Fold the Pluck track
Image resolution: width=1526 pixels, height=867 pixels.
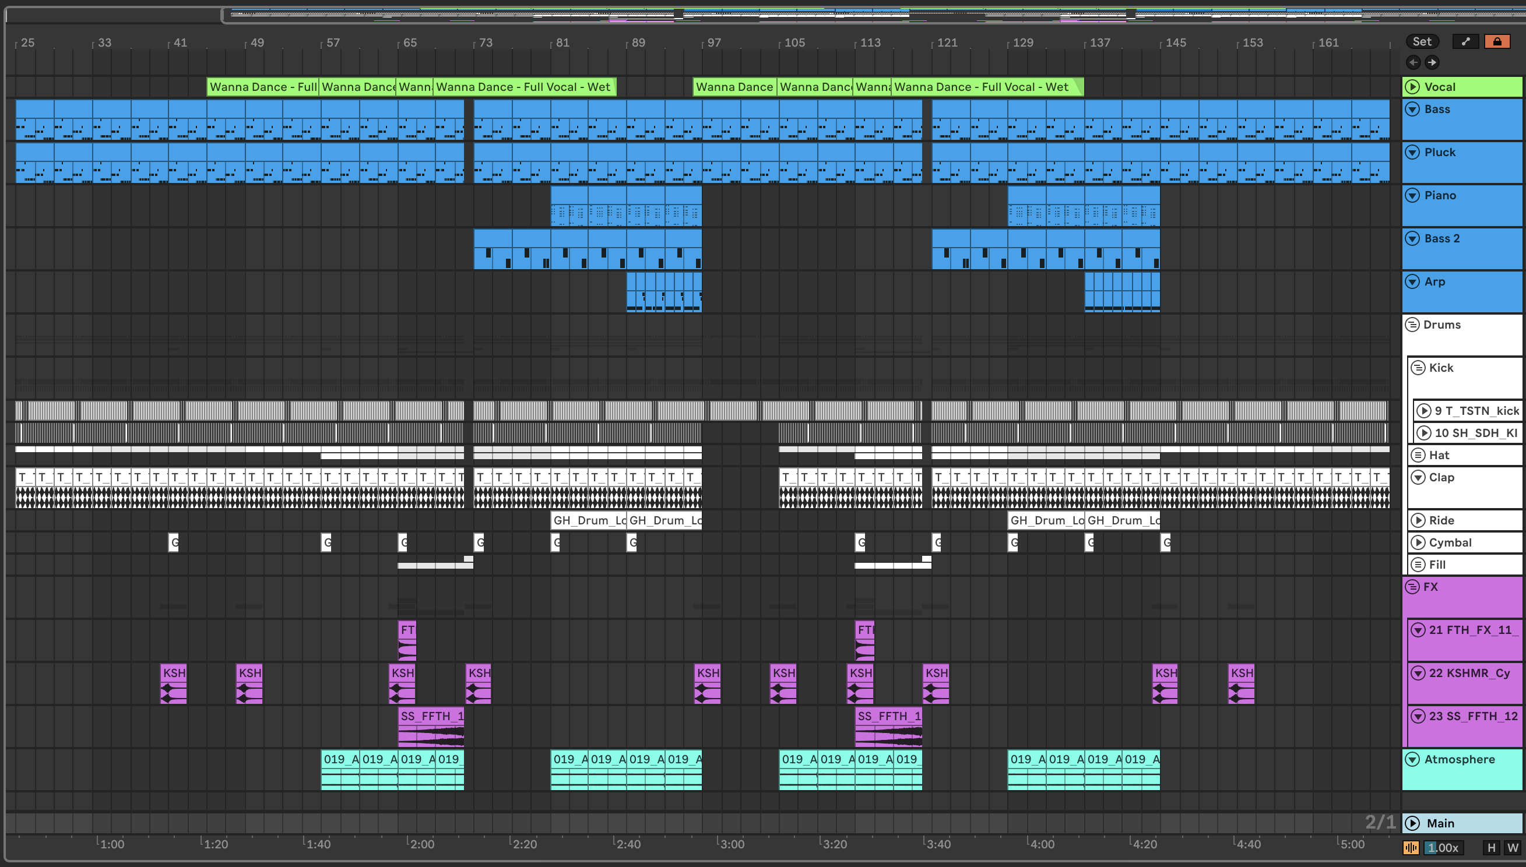pos(1412,152)
